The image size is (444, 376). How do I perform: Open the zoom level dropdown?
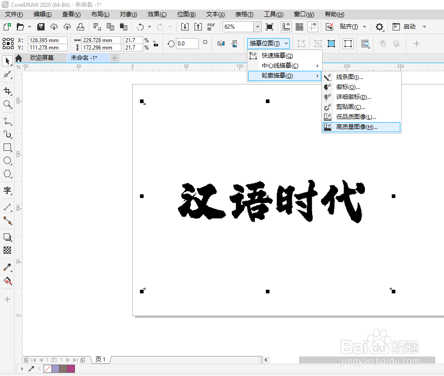(257, 27)
